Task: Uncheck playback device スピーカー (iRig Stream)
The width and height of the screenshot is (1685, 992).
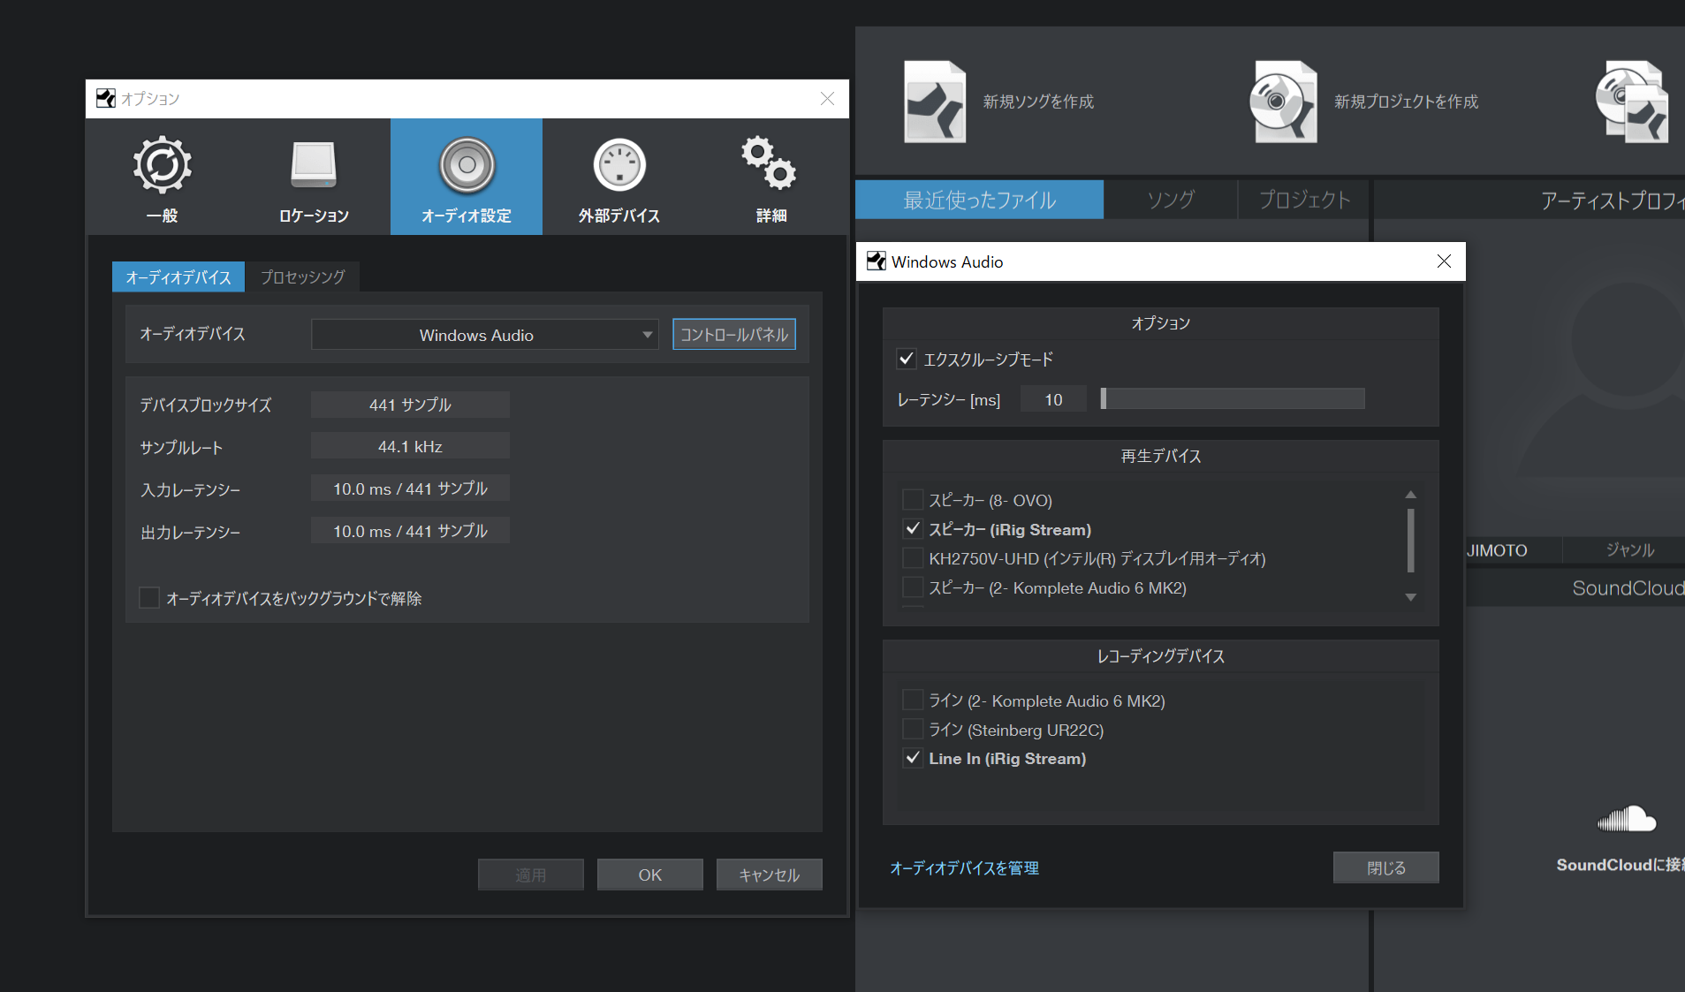Action: click(x=913, y=529)
